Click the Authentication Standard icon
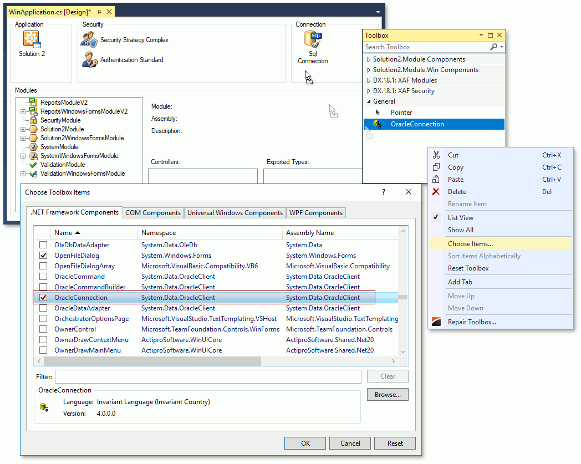 tap(89, 59)
